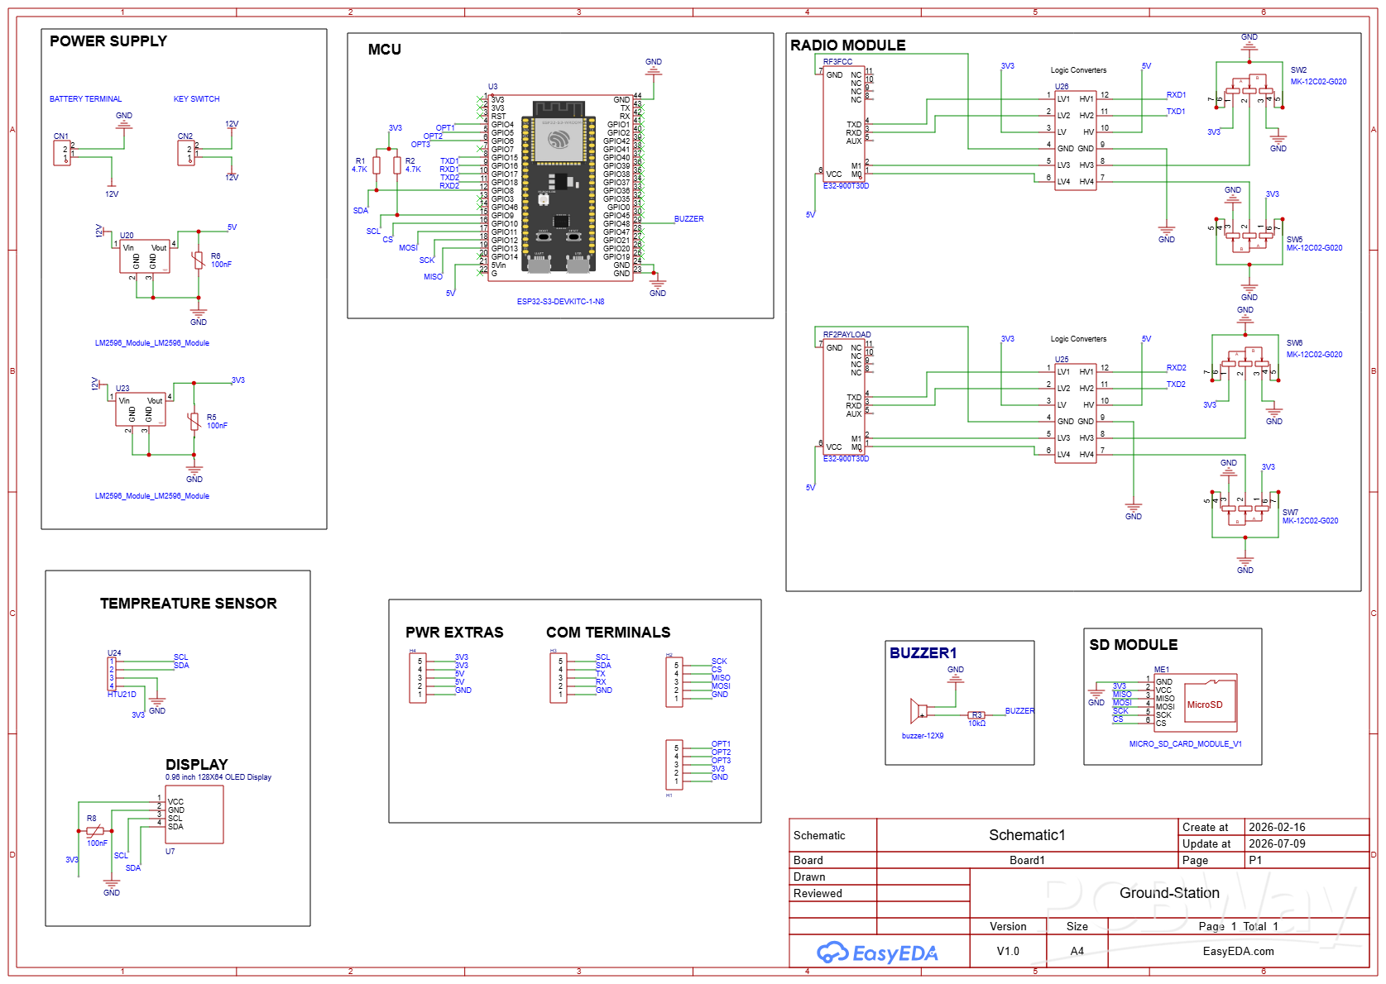Select the PWR EXTRAS five-pin header
1386x984 pixels.
[418, 678]
